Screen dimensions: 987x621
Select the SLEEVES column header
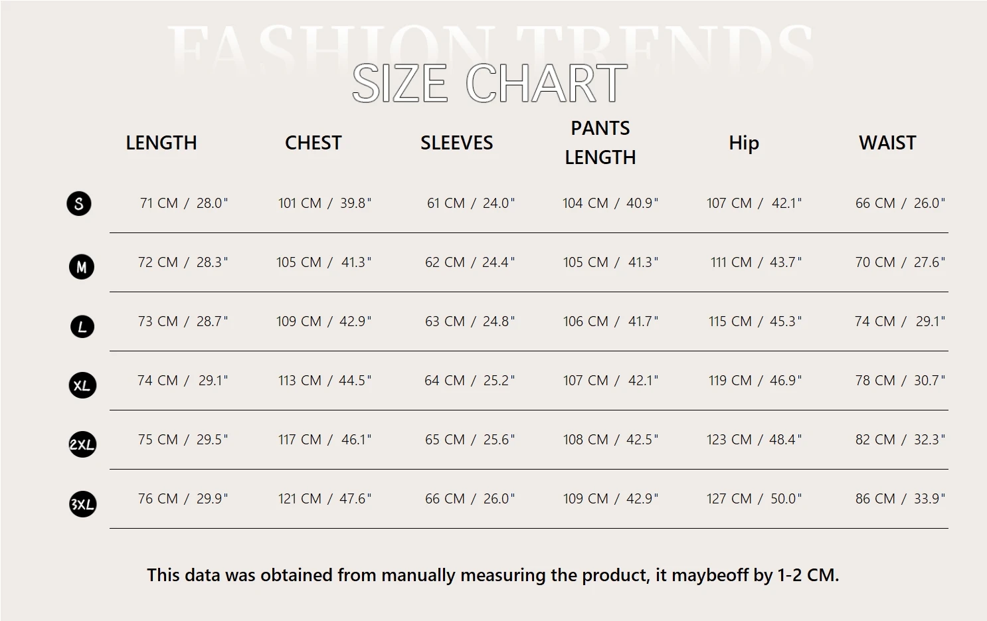click(x=456, y=143)
